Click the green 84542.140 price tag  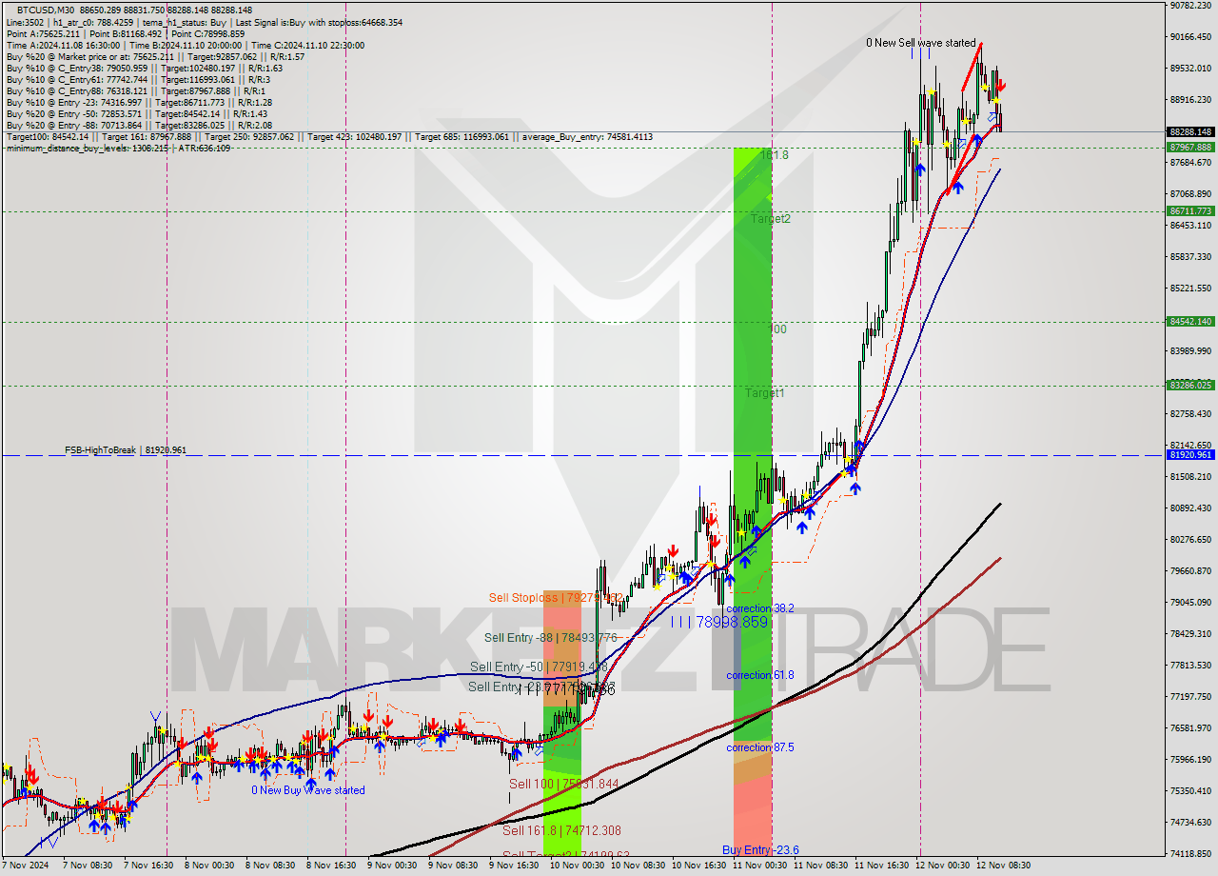1190,322
